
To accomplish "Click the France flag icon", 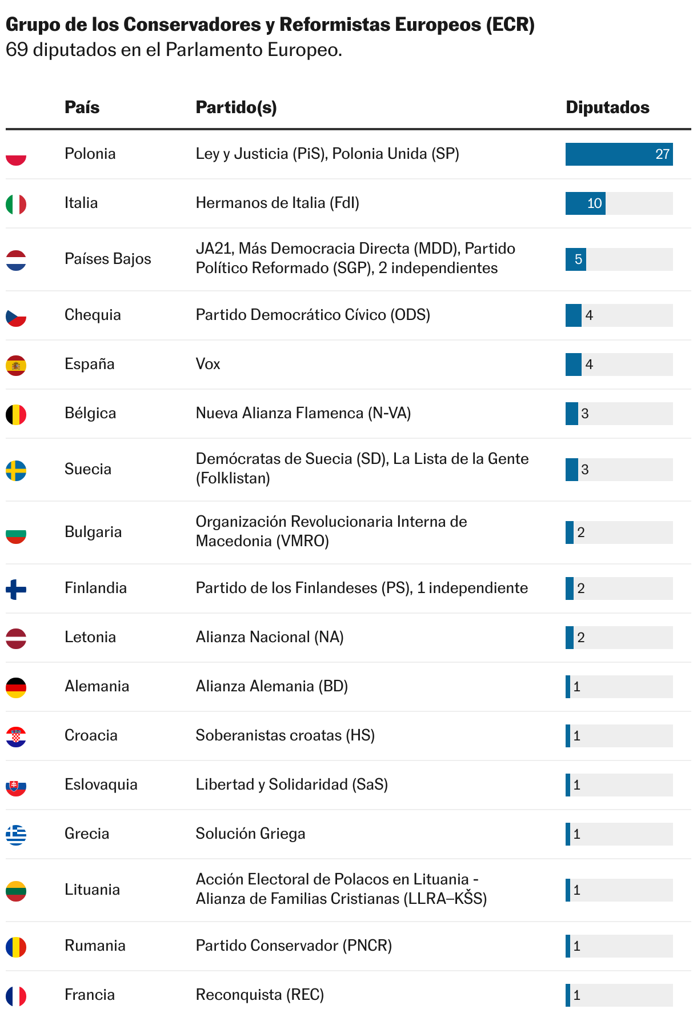I will 16,996.
